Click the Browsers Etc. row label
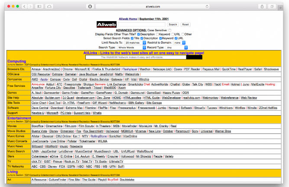 pos(16,69)
